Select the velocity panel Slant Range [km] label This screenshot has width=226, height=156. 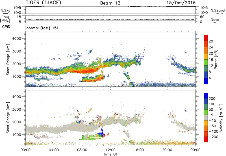coord(8,118)
